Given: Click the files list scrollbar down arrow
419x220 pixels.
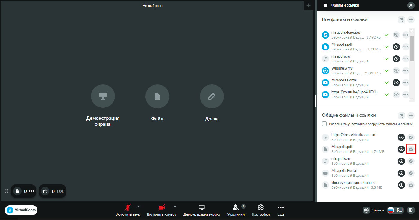Looking at the screenshot, I should (412, 99).
